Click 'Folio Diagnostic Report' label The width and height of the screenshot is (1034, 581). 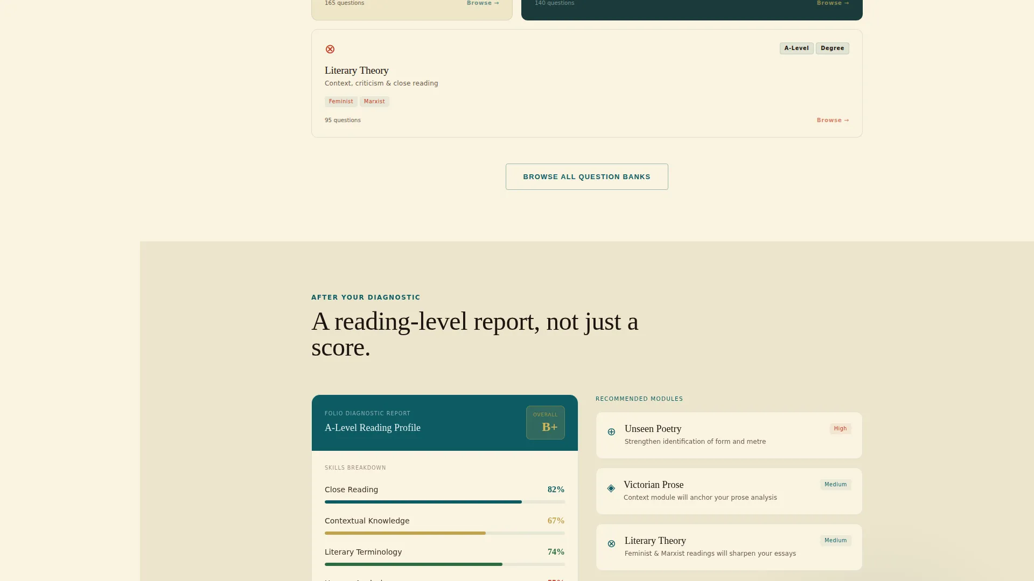click(x=367, y=414)
